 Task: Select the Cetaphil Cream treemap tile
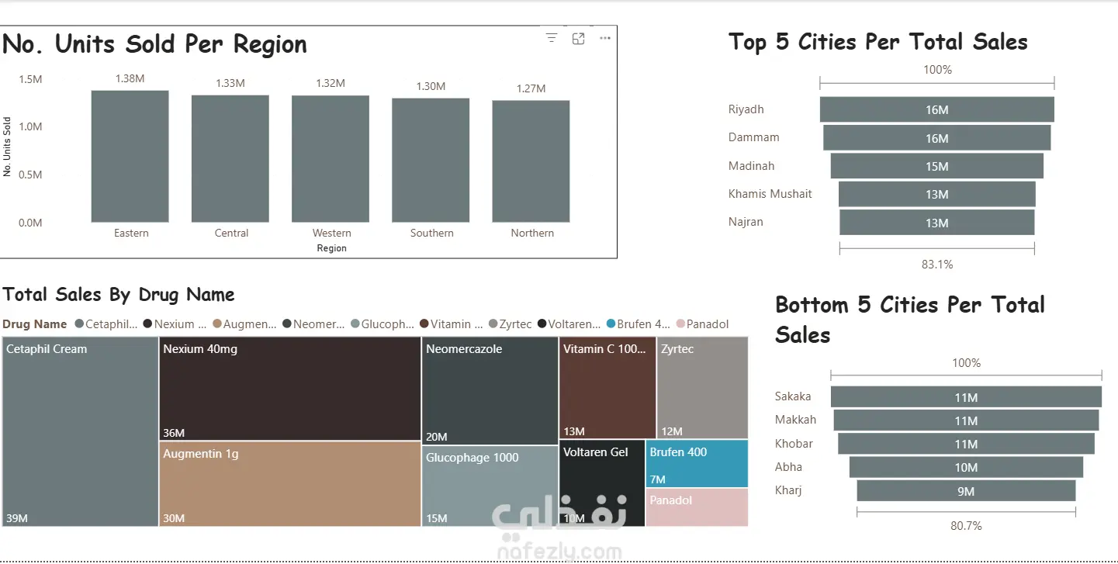[81, 431]
